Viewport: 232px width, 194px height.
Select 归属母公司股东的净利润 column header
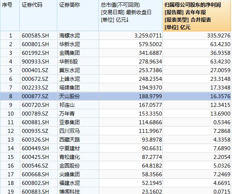(x=197, y=15)
